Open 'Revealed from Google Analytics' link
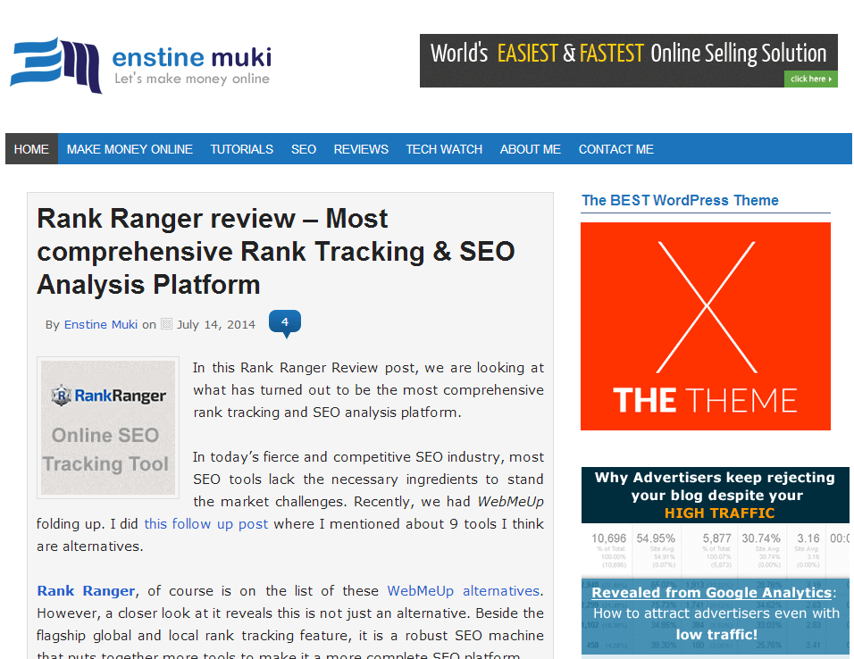 click(x=712, y=593)
